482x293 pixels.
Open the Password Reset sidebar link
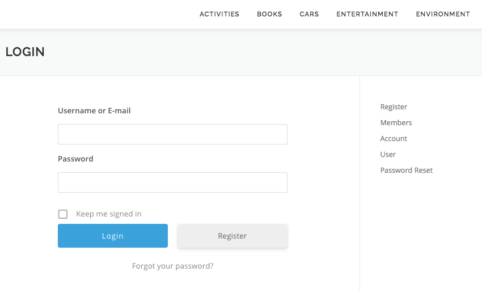coord(407,171)
